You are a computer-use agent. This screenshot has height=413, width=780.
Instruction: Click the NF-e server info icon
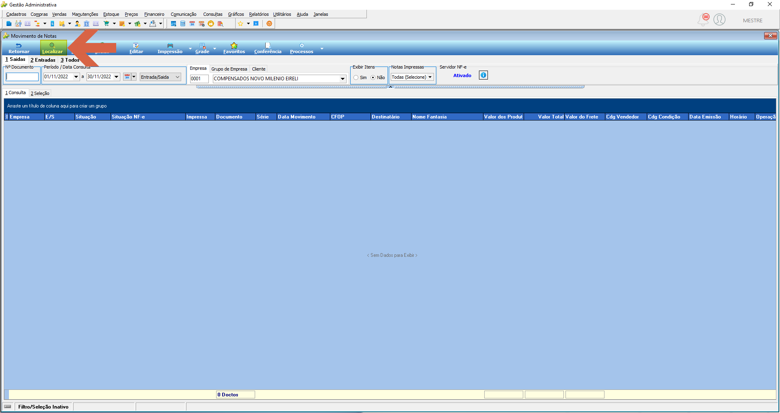tap(483, 75)
